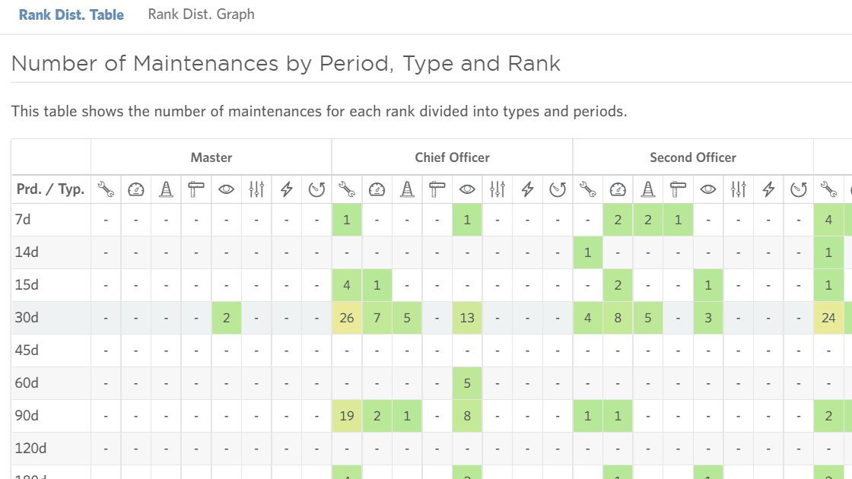
Task: Switch to the Rank Dist. Graph tab
Action: [x=201, y=14]
